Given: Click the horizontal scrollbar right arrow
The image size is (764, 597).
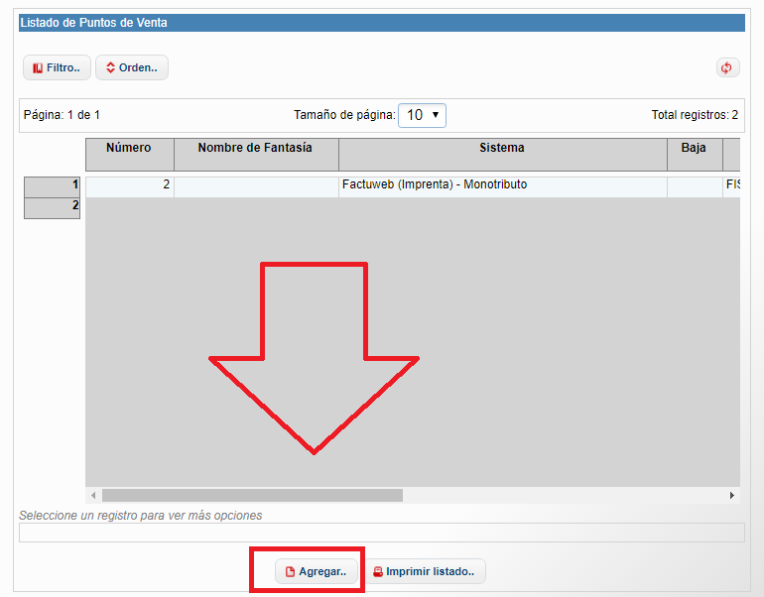Looking at the screenshot, I should pos(732,495).
